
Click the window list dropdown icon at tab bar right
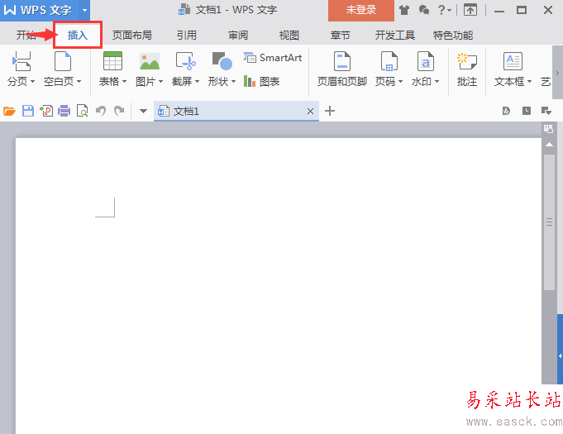[546, 111]
